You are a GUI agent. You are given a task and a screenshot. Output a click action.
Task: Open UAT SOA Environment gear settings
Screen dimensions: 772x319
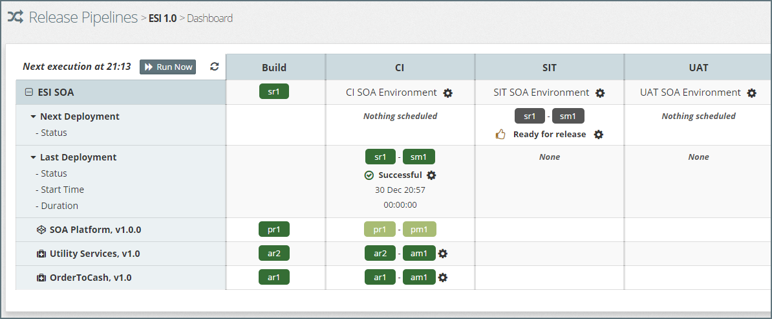(x=751, y=93)
